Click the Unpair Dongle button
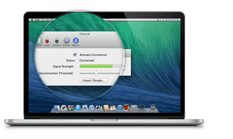 coord(94,80)
